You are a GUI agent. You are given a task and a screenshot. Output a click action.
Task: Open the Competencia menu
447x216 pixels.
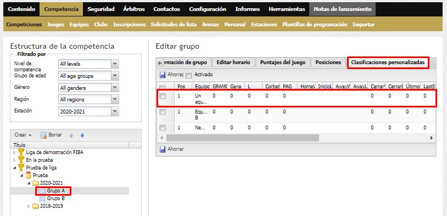[62, 9]
